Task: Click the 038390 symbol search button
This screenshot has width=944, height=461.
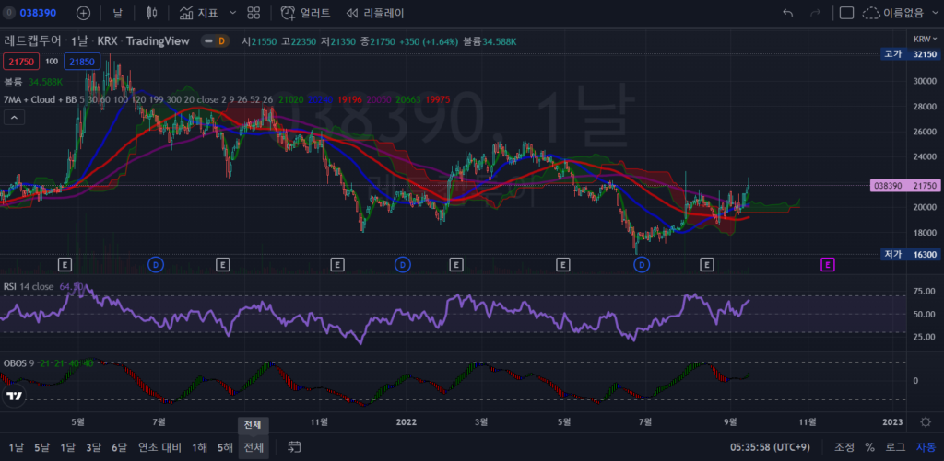Action: (x=33, y=13)
